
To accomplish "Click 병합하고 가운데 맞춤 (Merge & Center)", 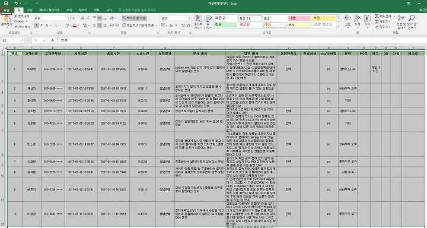I will coord(138,26).
